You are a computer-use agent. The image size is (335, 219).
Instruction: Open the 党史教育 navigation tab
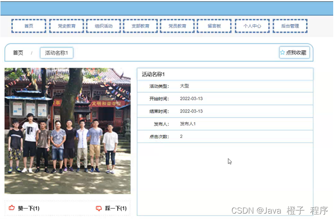[x=66, y=26]
